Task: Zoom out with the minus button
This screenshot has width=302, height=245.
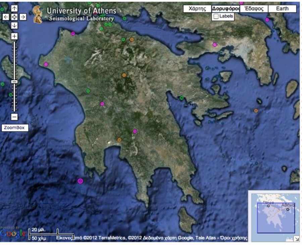Action: coord(14,117)
